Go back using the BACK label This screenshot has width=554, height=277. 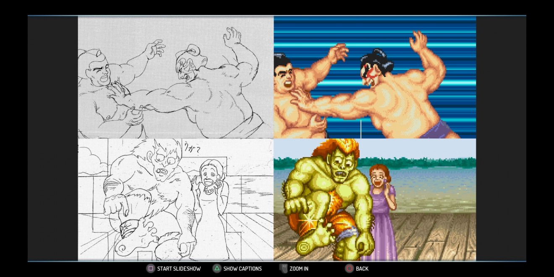click(362, 269)
